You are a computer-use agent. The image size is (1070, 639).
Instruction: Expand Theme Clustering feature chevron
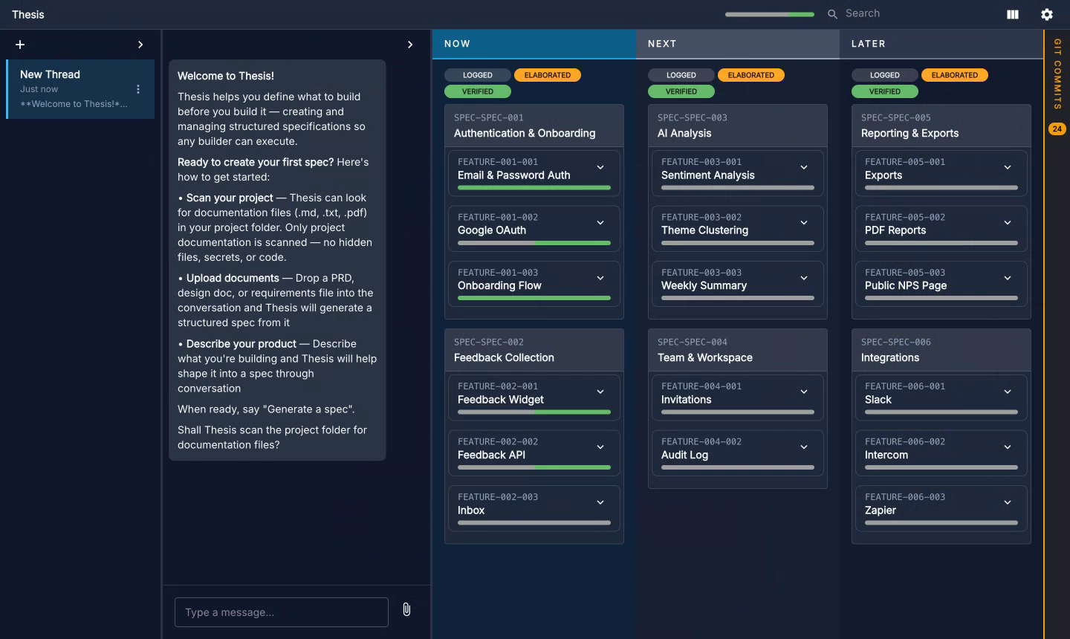[804, 223]
